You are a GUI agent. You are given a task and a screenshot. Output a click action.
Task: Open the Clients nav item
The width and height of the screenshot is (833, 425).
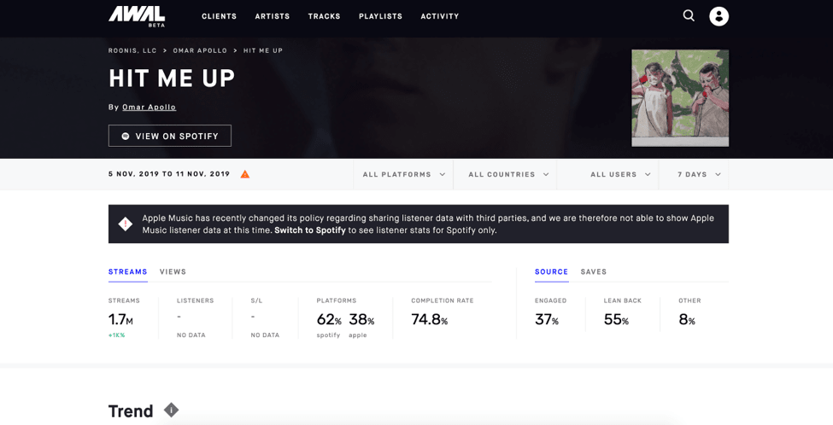[x=219, y=16]
